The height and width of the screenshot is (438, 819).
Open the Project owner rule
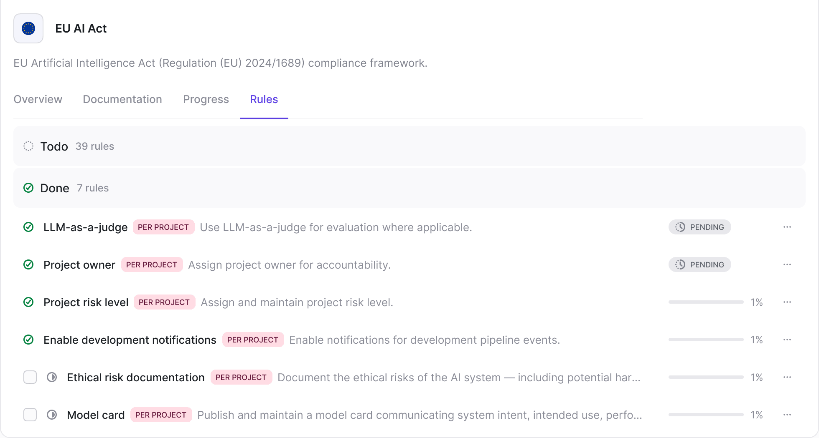(x=79, y=265)
